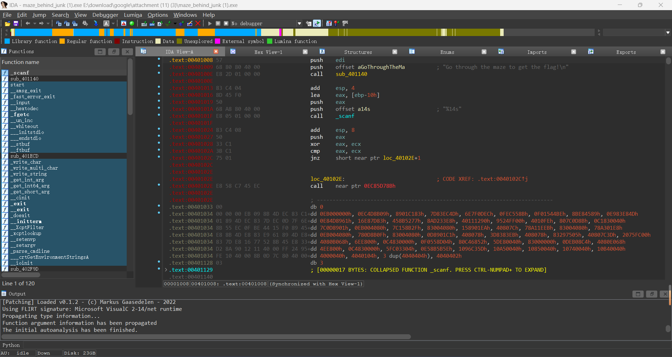The height and width of the screenshot is (357, 672).
Task: Close the Output panel
Action: [x=665, y=294]
